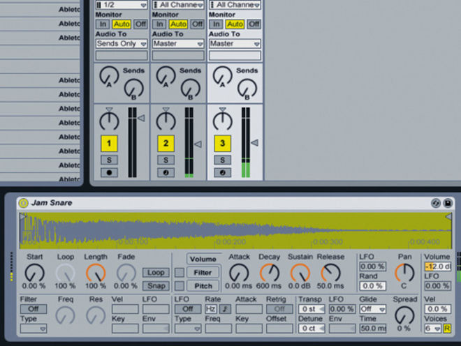Click the Transpose 0 st field

pyautogui.click(x=312, y=309)
